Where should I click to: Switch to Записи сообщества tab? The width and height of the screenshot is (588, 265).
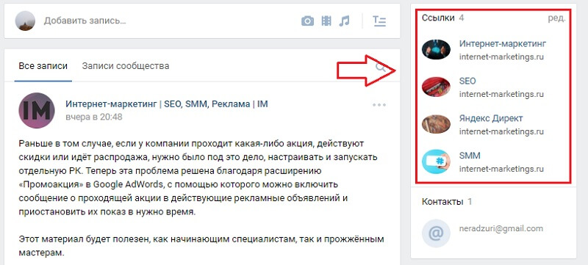[126, 66]
